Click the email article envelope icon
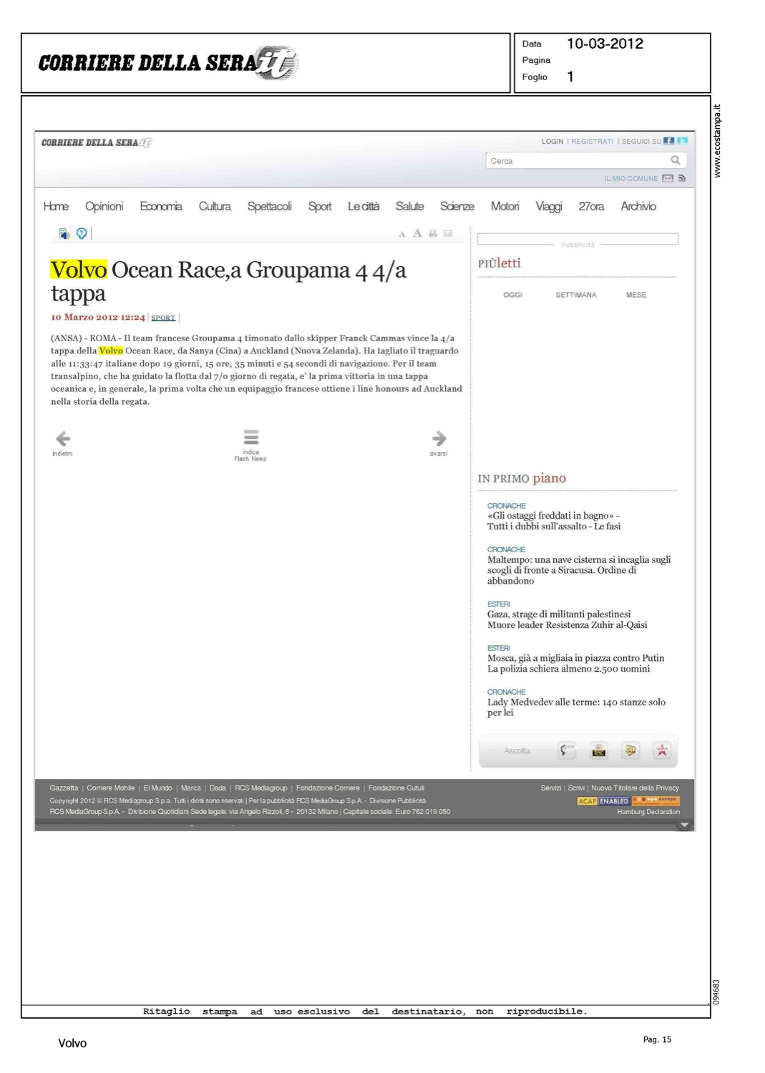765x1073 pixels. click(448, 233)
